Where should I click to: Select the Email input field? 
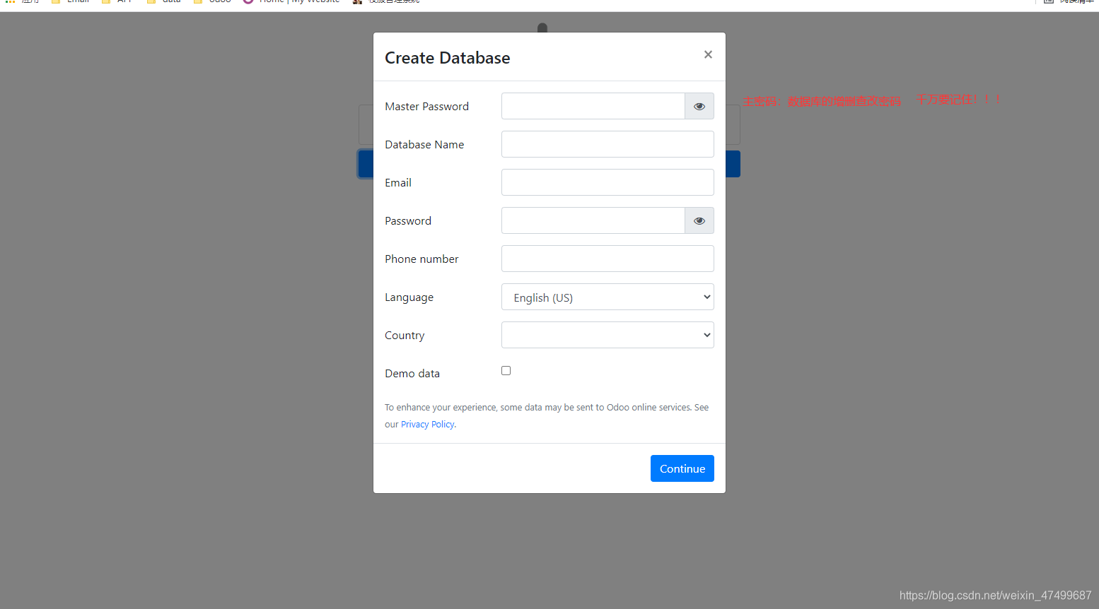[x=607, y=182]
